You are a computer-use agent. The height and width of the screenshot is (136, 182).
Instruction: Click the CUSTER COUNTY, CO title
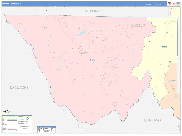pos(12,4)
